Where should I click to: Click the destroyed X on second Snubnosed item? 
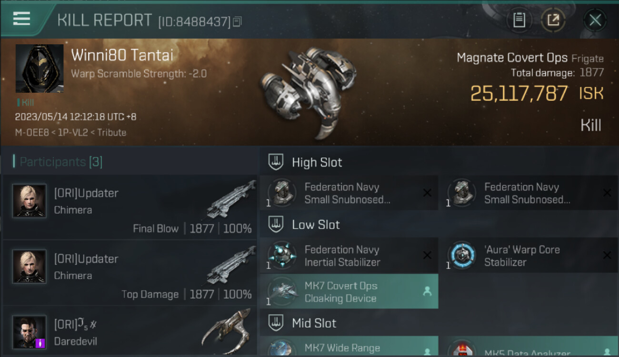(x=607, y=193)
